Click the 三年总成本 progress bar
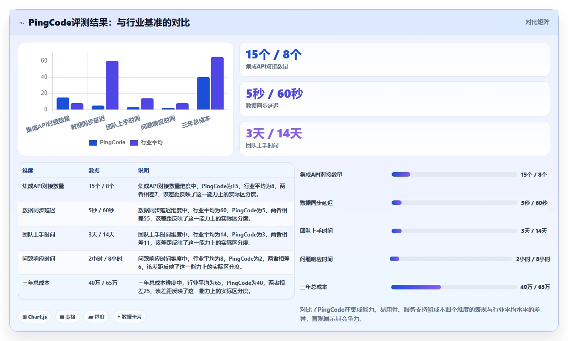The width and height of the screenshot is (568, 341). tap(454, 287)
